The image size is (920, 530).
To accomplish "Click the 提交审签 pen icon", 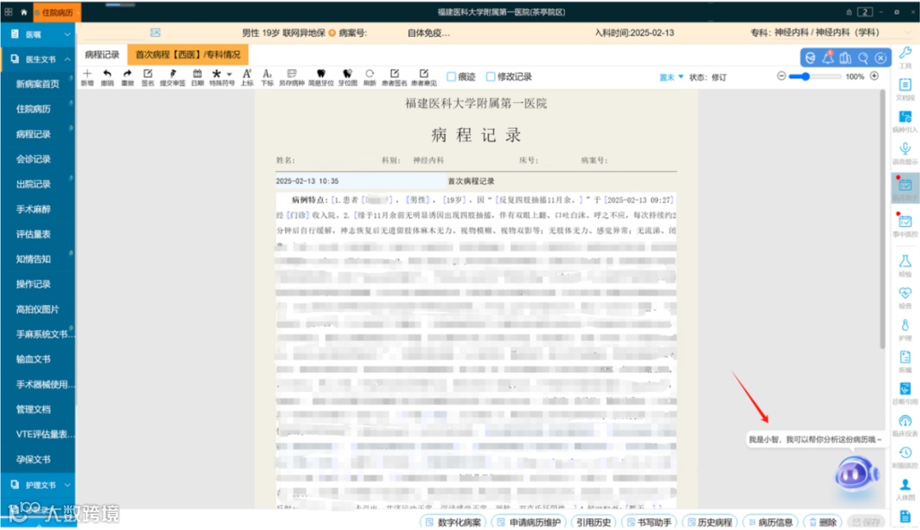I will [x=173, y=74].
